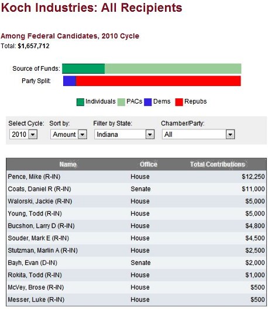
Task: Sort by Total Contributions column header
Action: pyautogui.click(x=217, y=164)
